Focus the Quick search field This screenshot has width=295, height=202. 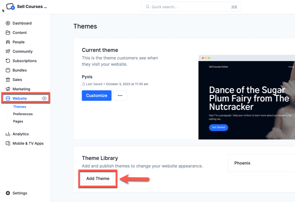(x=191, y=7)
